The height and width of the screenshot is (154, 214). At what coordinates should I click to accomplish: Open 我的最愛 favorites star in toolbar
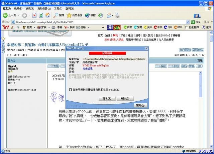tap(74, 15)
